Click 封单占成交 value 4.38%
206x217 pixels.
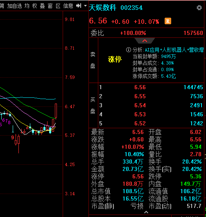point(168,63)
